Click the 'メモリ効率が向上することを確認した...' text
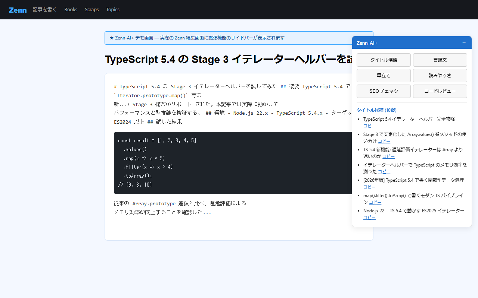This screenshot has width=478, height=298. pyautogui.click(x=162, y=212)
